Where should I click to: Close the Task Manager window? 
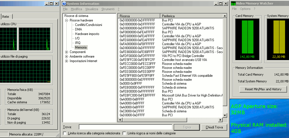pos(56,3)
